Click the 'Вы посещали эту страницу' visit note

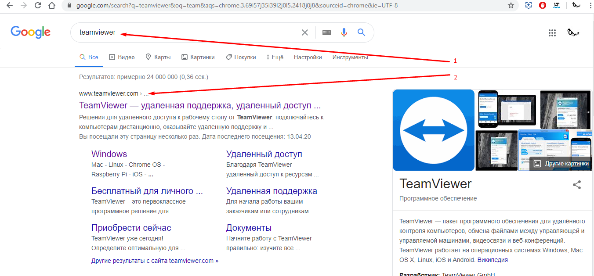pyautogui.click(x=195, y=136)
